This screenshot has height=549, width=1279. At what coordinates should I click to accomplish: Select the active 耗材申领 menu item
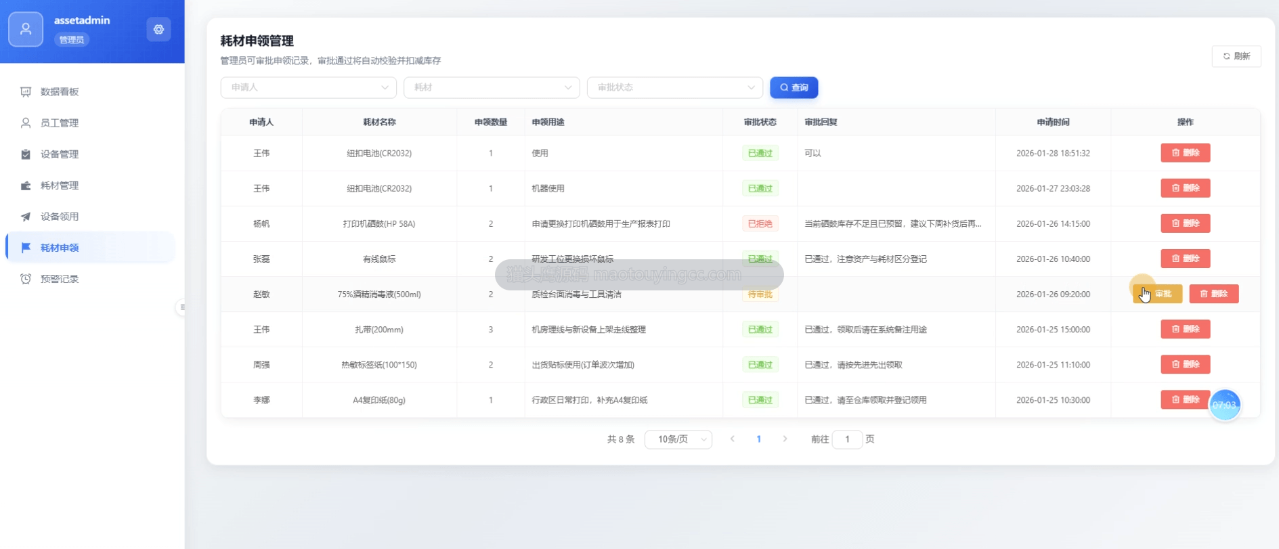coord(91,247)
